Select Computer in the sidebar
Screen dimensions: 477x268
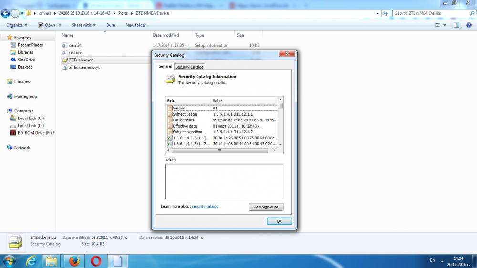click(x=23, y=111)
